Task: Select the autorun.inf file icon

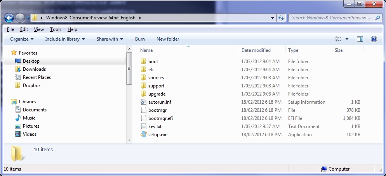Action: [x=144, y=102]
